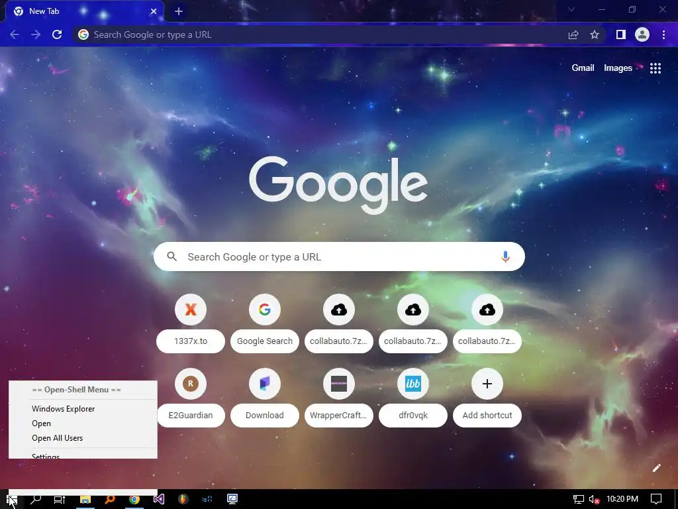Click the magnifier icon in the search box
Image resolution: width=678 pixels, height=509 pixels.
171,256
